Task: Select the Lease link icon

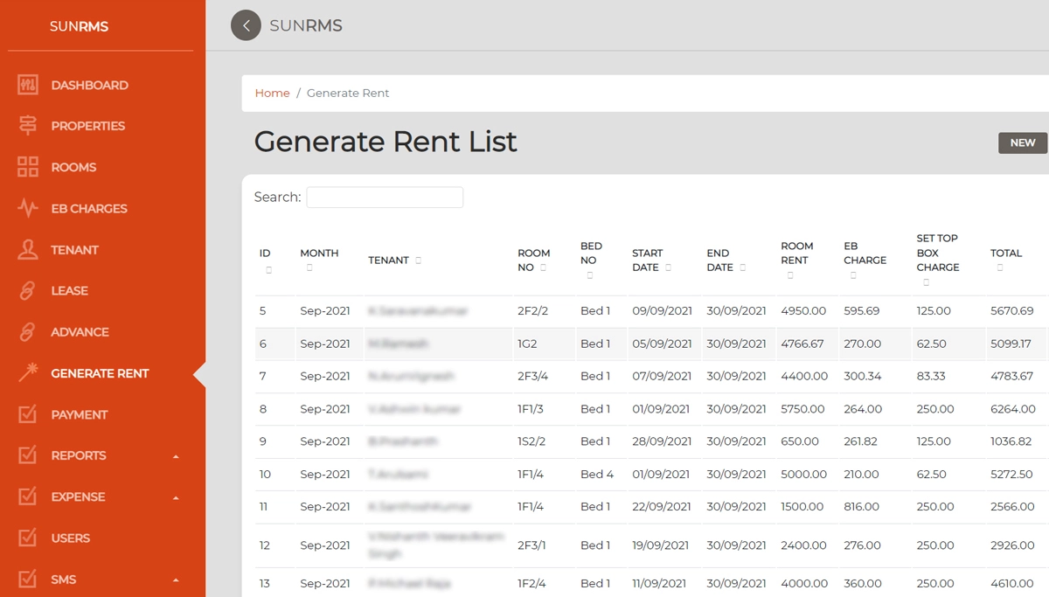Action: (x=28, y=290)
